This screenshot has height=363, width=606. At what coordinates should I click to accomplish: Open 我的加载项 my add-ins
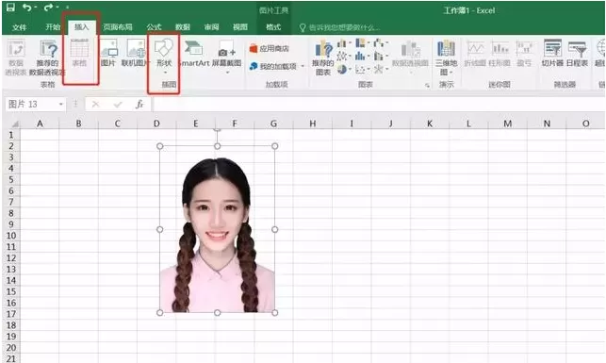coord(273,67)
